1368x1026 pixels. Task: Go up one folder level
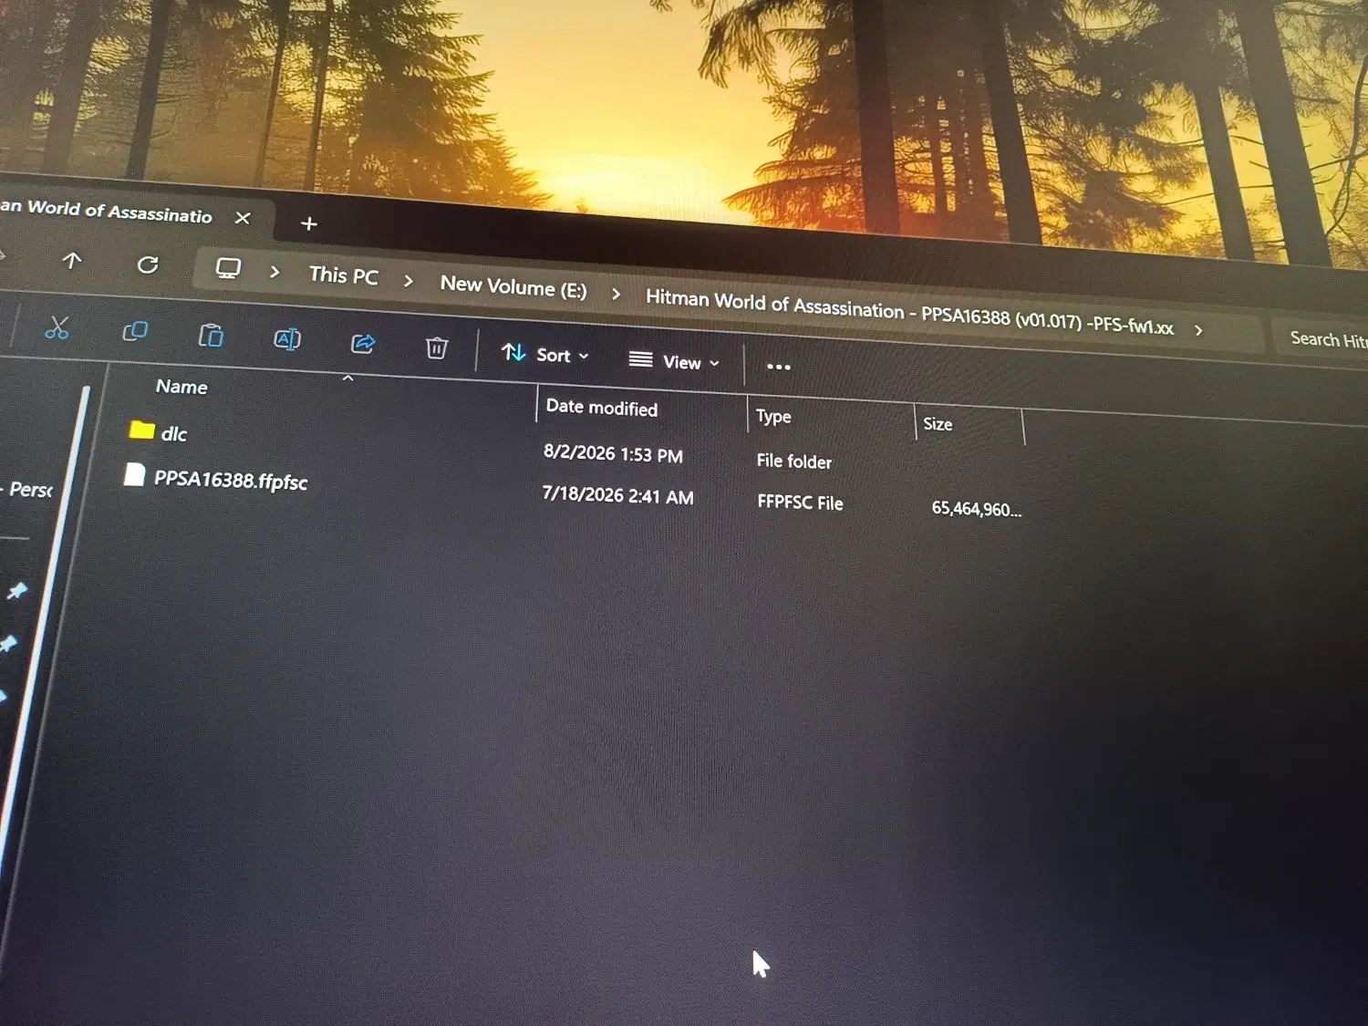tap(72, 262)
